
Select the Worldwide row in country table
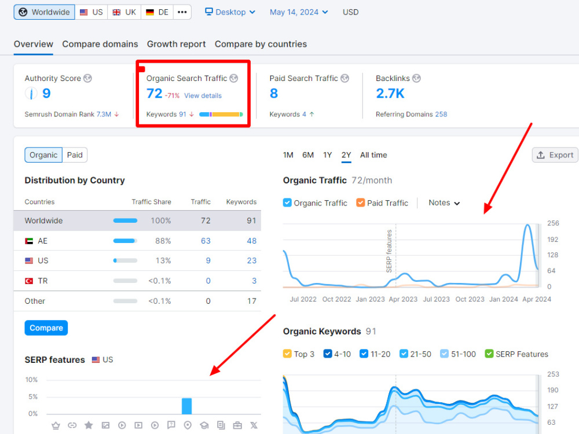[137, 220]
